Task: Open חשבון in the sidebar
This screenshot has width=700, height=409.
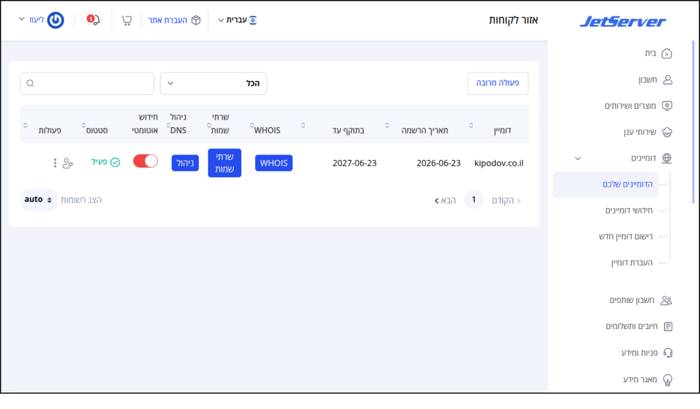Action: coord(647,79)
